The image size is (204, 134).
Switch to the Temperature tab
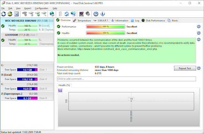pos(82,20)
